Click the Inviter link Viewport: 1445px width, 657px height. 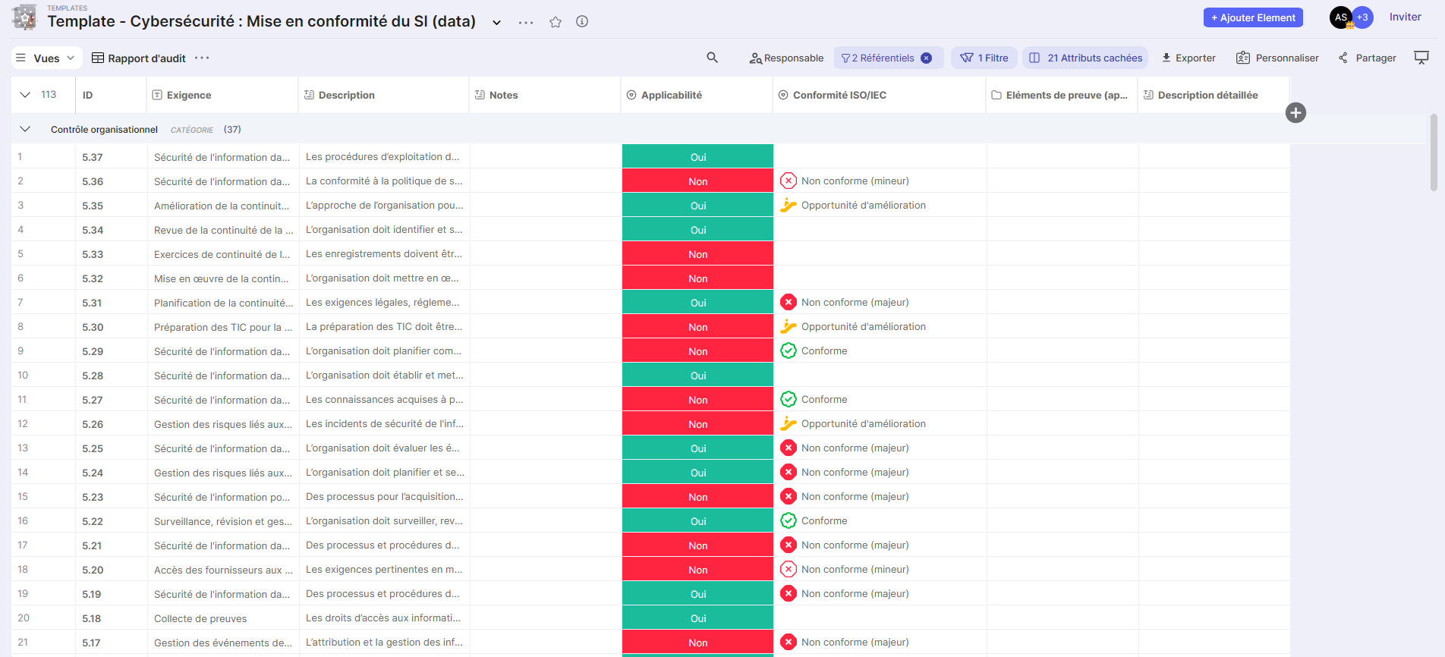coord(1405,17)
